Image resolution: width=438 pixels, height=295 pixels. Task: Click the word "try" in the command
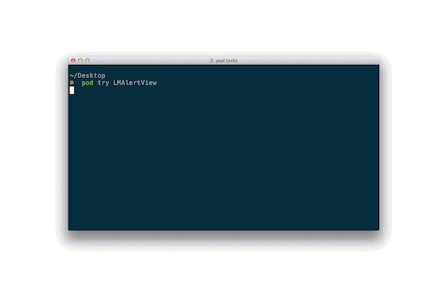coord(103,83)
